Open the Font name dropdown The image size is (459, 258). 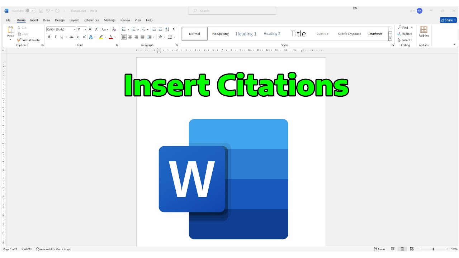(x=75, y=29)
